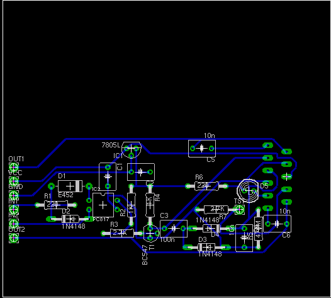Image resolution: width=331 pixels, height=298 pixels.
Task: Click the OUT1 connector pad
Action: (x=14, y=167)
